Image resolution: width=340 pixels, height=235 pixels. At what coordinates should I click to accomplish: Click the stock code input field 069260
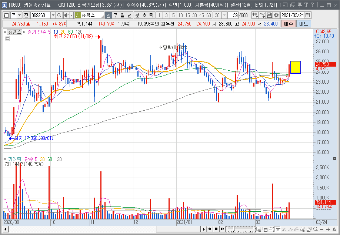pyautogui.click(x=40, y=15)
